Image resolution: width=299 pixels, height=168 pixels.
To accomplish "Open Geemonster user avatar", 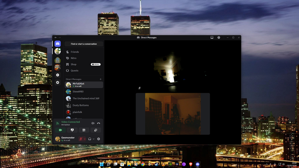I will click(x=57, y=139).
